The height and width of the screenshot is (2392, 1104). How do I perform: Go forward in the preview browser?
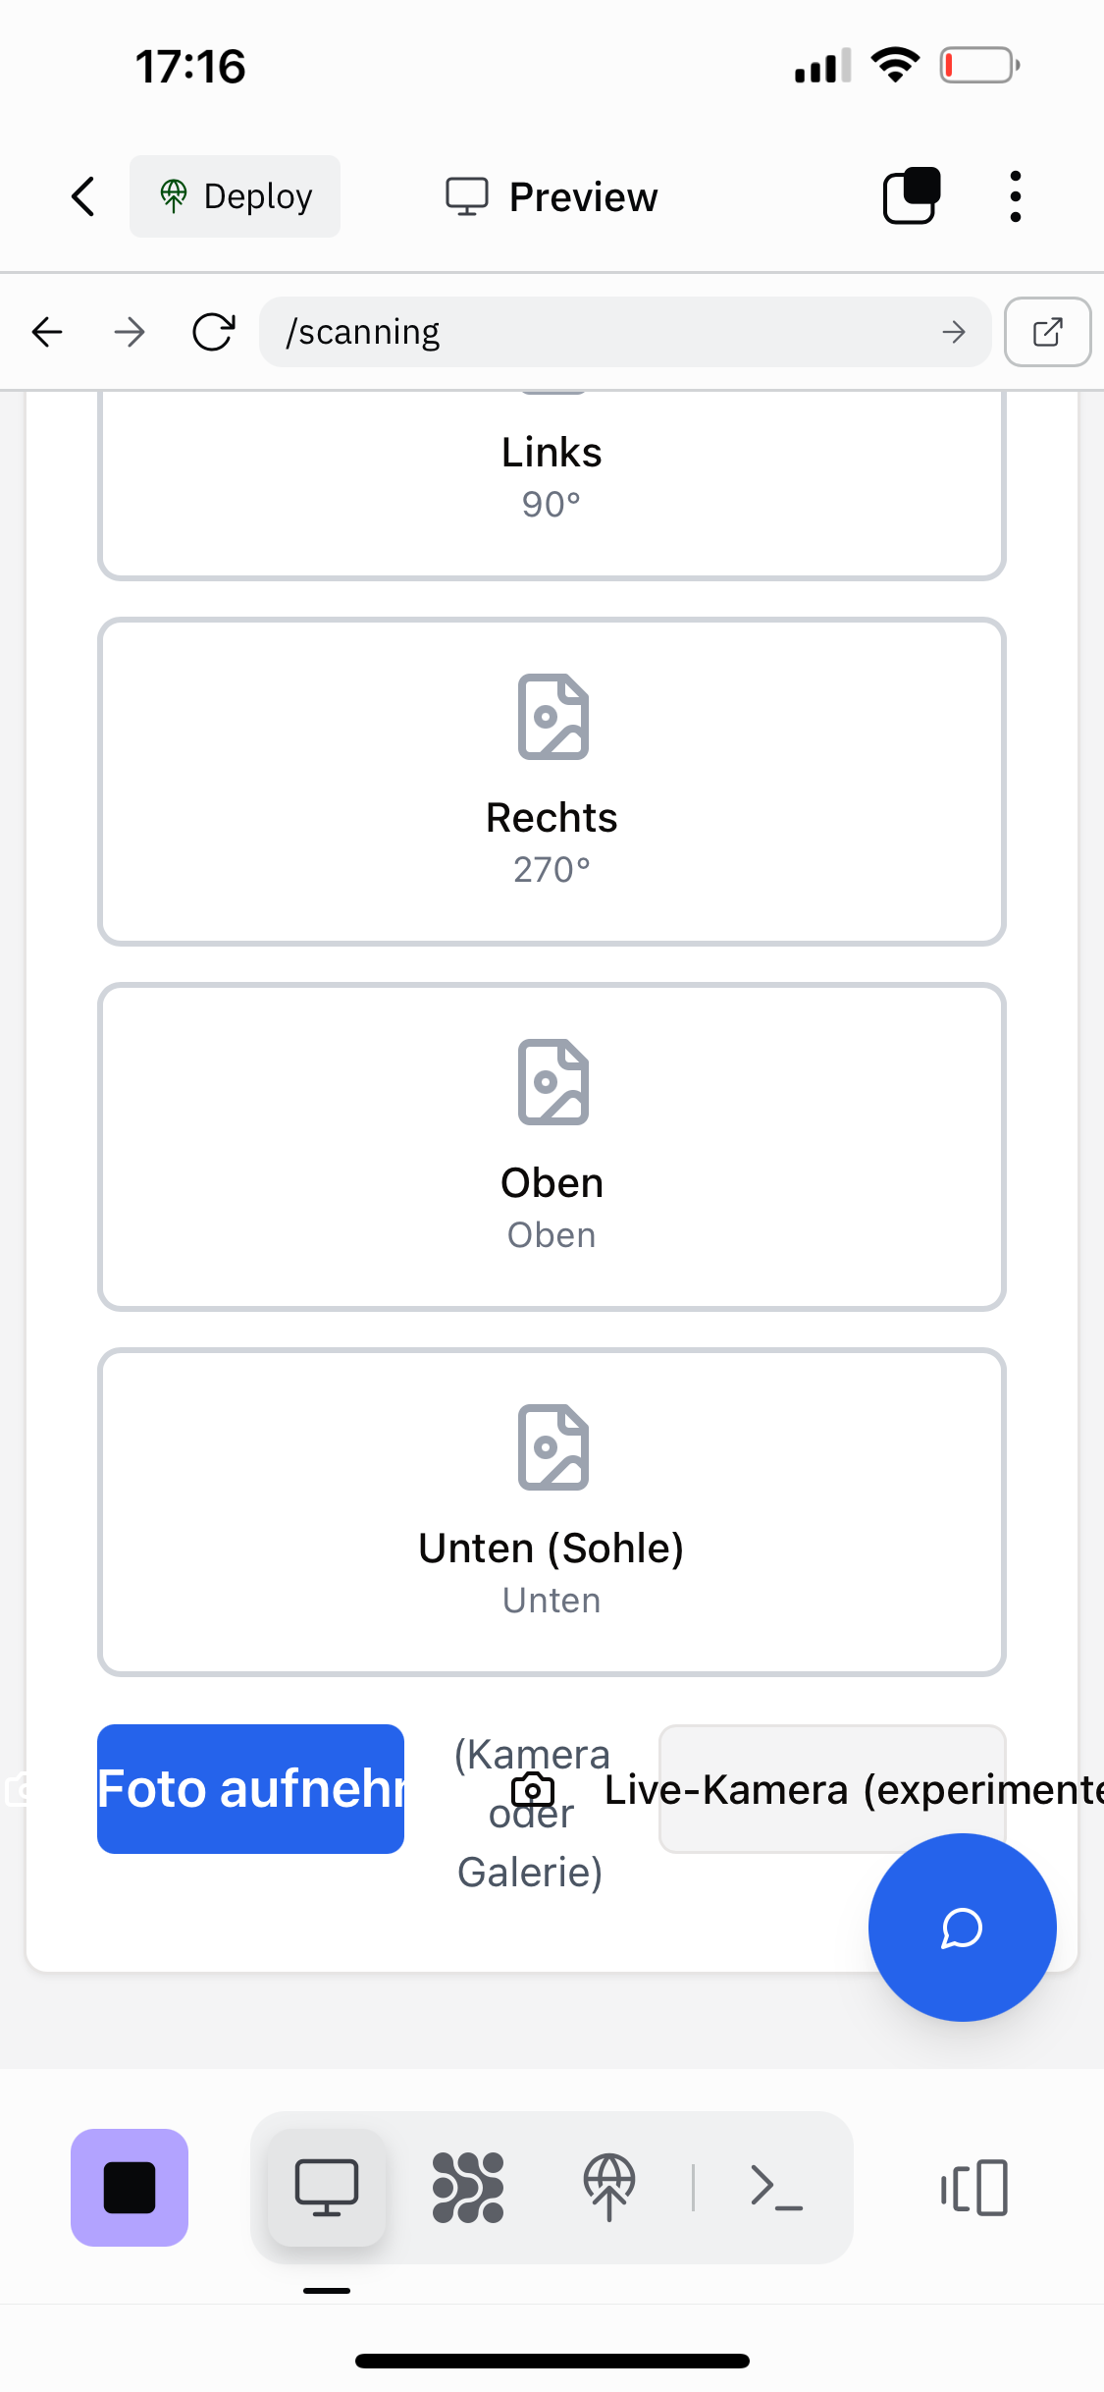coord(130,332)
